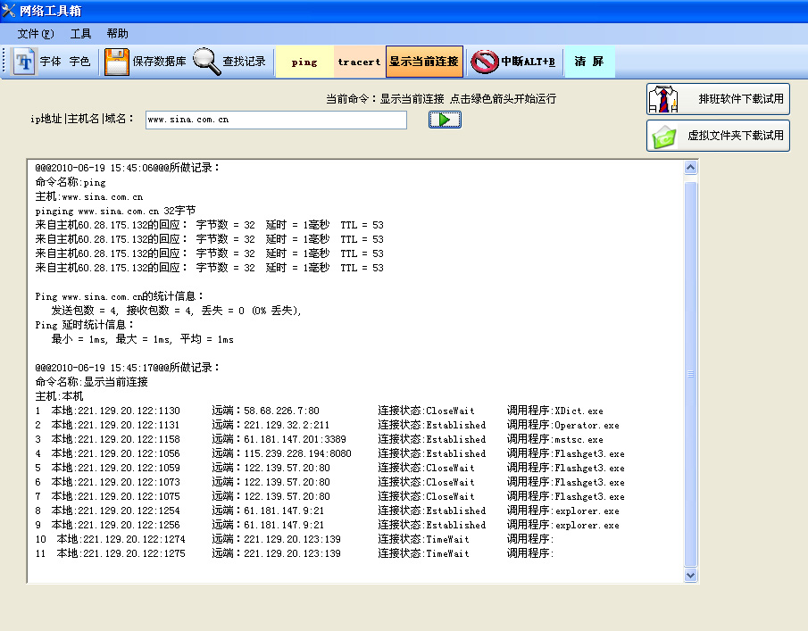
Task: Click connection row 1 with XDict.exe
Action: point(319,411)
